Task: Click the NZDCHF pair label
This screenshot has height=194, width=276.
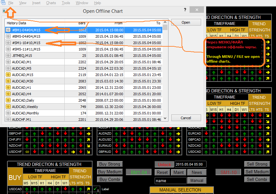Action: 15,146
